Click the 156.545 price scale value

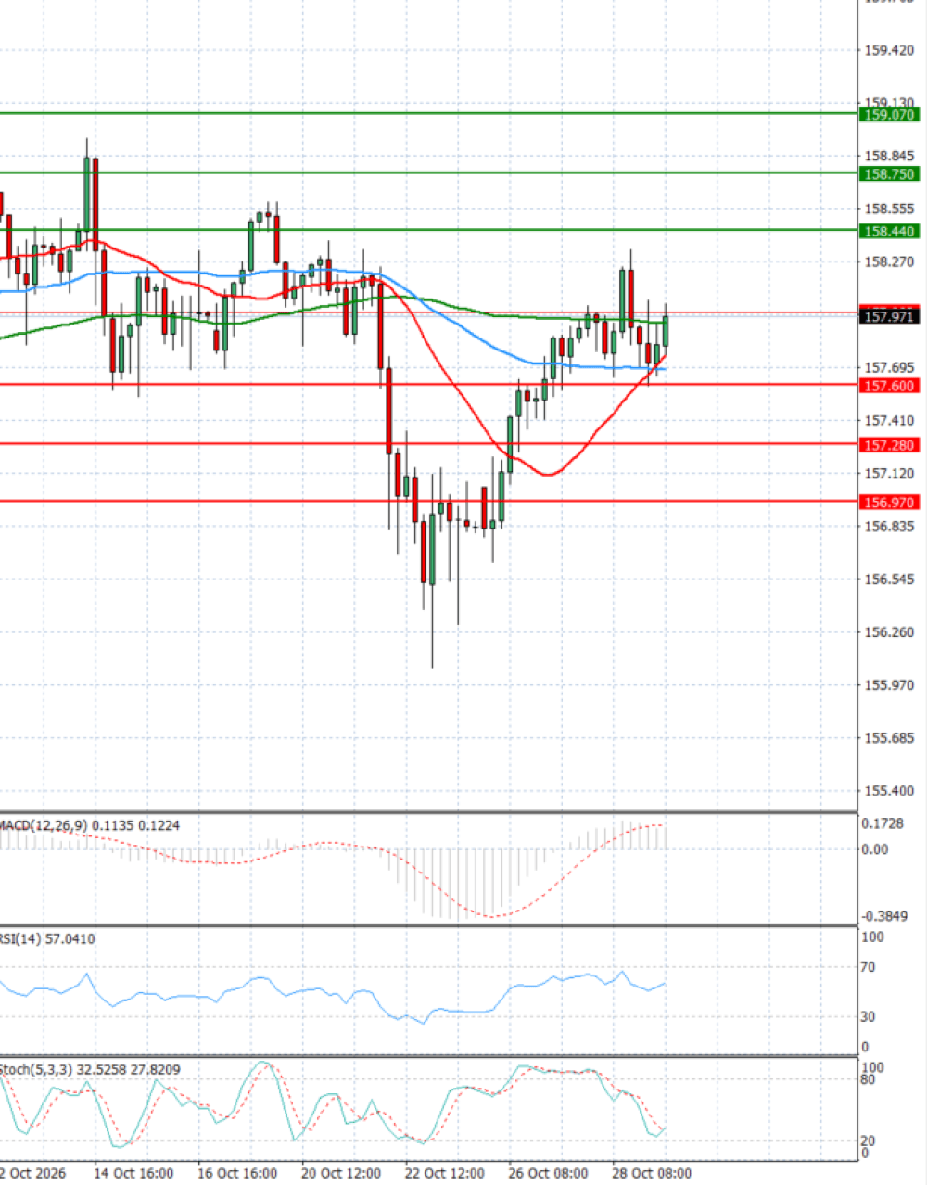point(889,580)
